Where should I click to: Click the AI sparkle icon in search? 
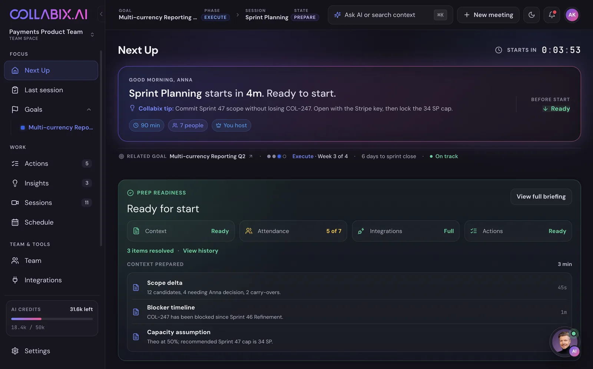tap(337, 15)
